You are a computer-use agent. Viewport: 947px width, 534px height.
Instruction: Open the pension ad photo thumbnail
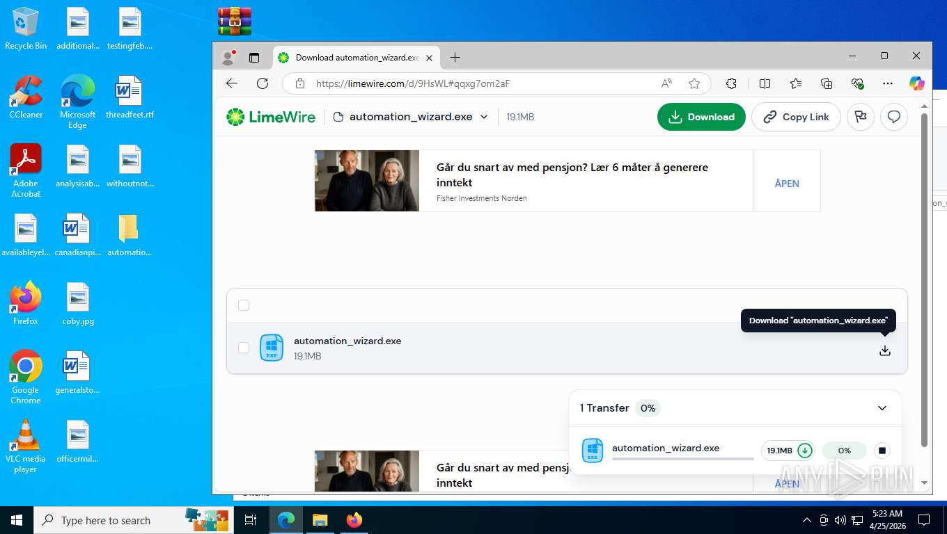367,181
